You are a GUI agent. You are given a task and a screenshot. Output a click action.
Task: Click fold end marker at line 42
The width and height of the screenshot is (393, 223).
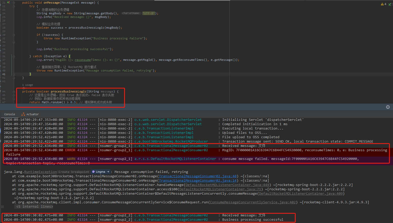click(x=14, y=78)
